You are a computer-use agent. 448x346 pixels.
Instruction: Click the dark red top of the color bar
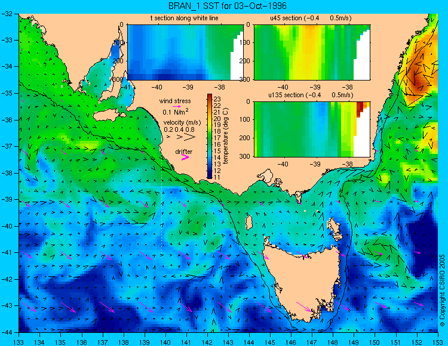tap(210, 97)
